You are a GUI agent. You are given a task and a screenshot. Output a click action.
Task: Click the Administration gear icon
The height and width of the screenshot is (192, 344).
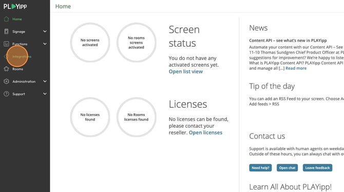tap(6, 82)
